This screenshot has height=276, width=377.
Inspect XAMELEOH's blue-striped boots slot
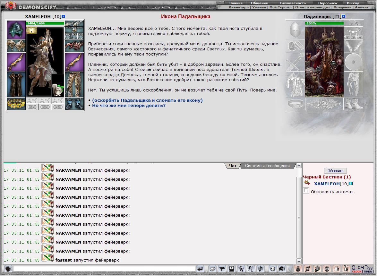(x=74, y=104)
